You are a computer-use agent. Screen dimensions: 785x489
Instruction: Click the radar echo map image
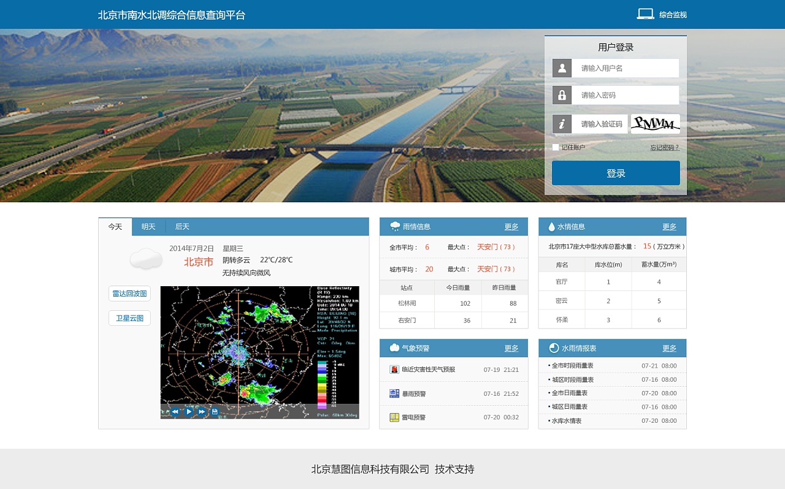tap(259, 352)
